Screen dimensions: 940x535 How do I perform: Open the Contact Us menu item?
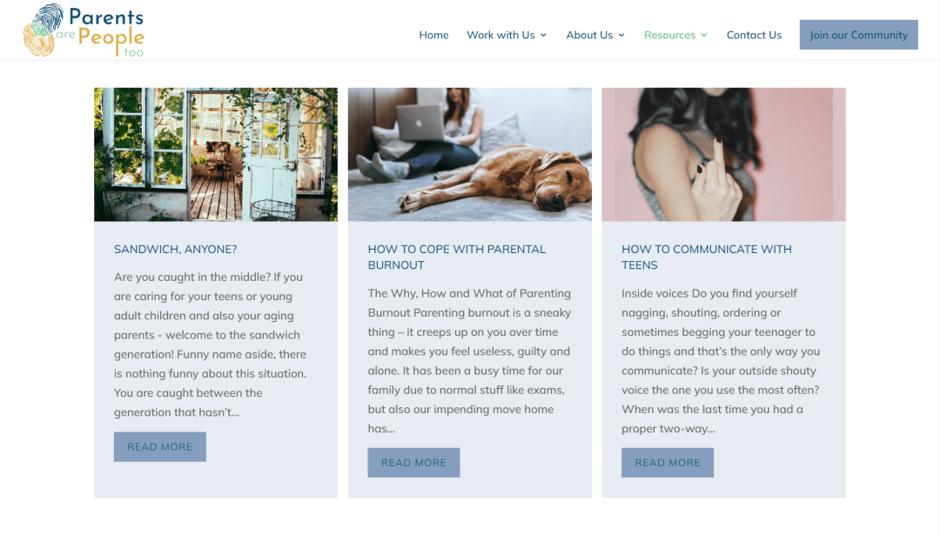point(754,35)
